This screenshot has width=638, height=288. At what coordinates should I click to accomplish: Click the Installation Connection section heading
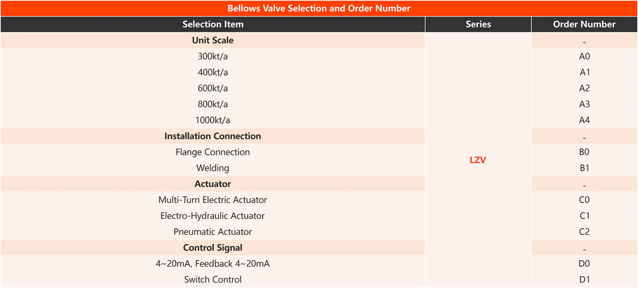213,136
